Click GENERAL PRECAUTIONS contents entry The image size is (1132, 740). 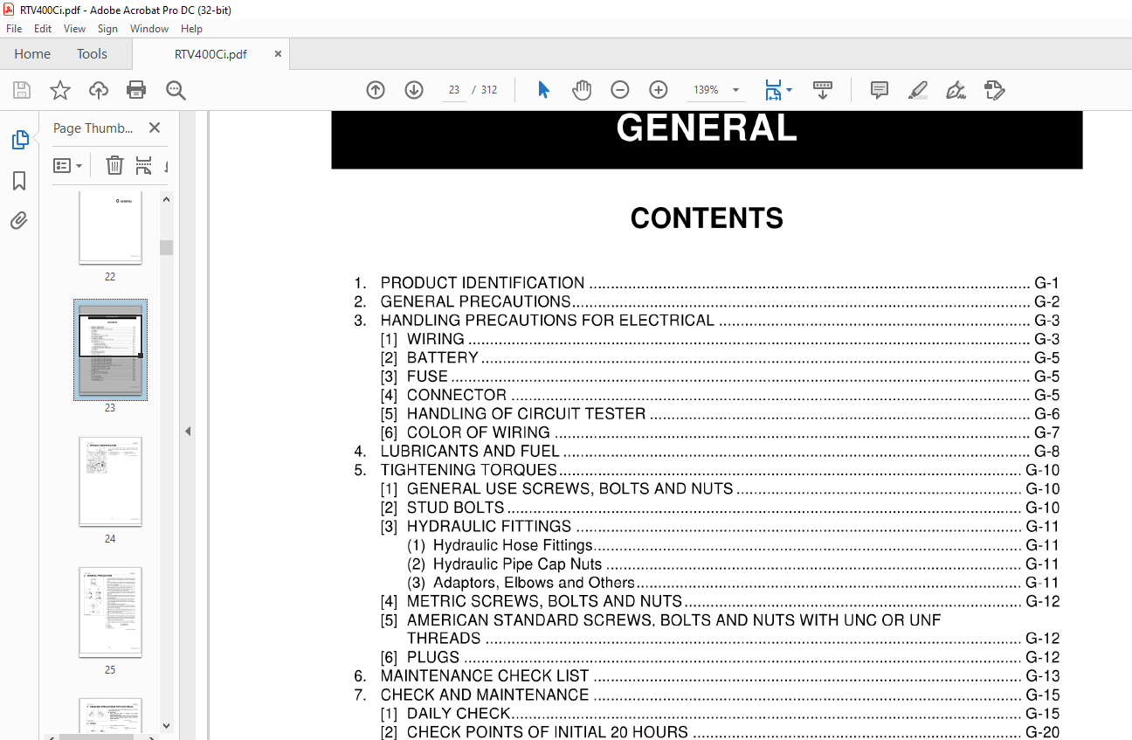click(x=707, y=301)
